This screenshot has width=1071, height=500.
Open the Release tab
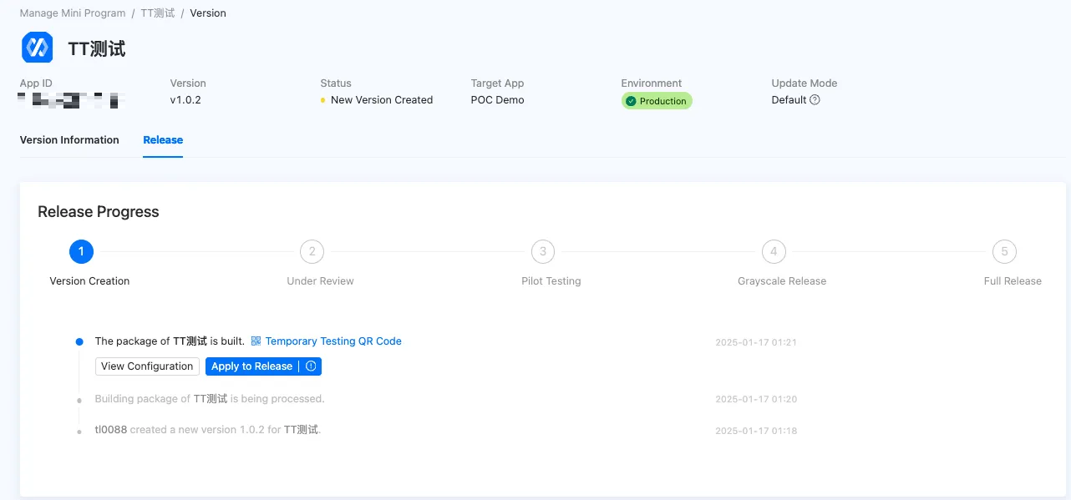click(x=163, y=140)
